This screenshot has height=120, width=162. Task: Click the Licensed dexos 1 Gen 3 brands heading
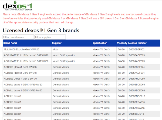tap(41, 30)
